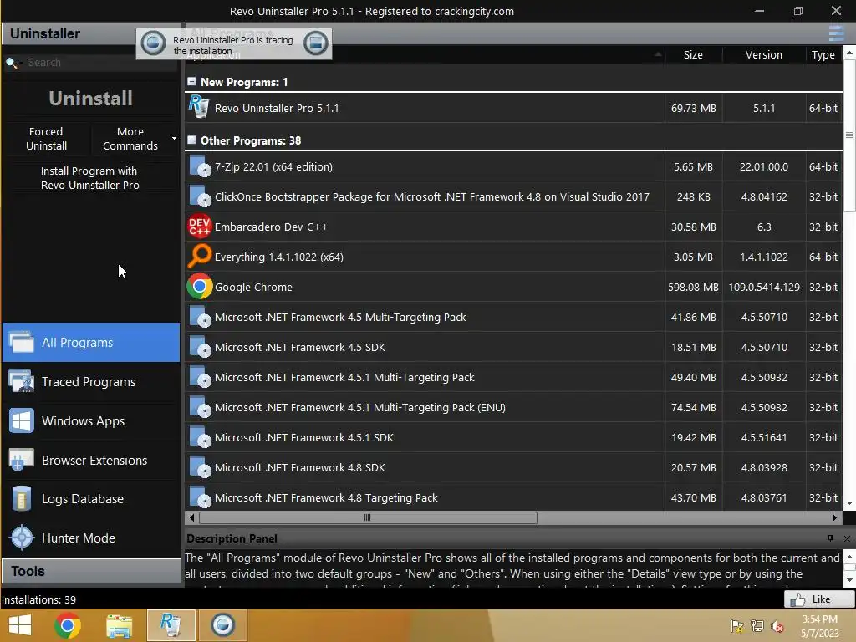Click the Revo Uninstaller taskbar icon
The image size is (856, 642).
(x=171, y=625)
